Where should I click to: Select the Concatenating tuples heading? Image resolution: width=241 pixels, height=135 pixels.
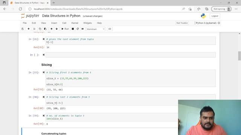[54, 133]
